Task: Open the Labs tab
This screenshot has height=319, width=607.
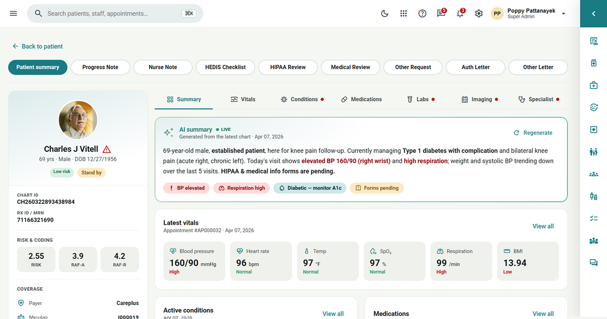Action: pos(421,99)
